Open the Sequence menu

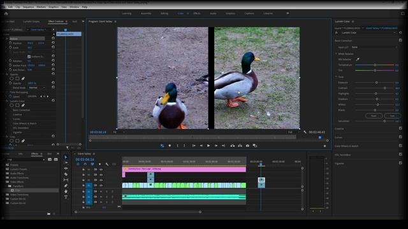point(28,7)
